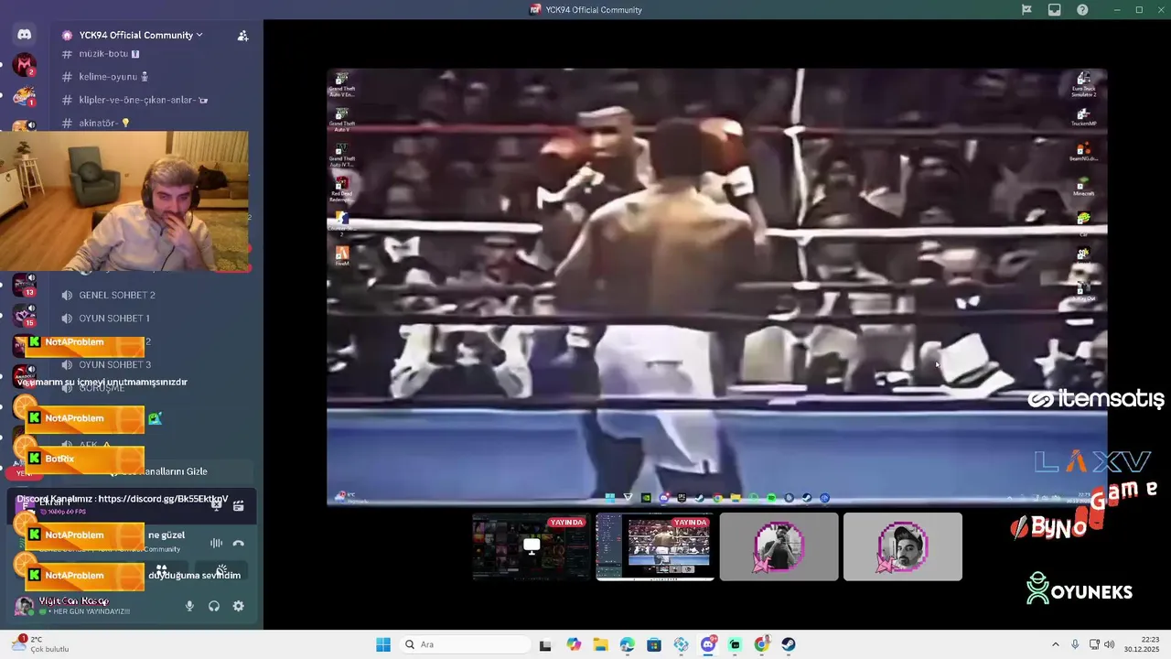Viewport: 1171px width, 659px height.
Task: Launch Copilot from the taskbar
Action: [x=574, y=644]
